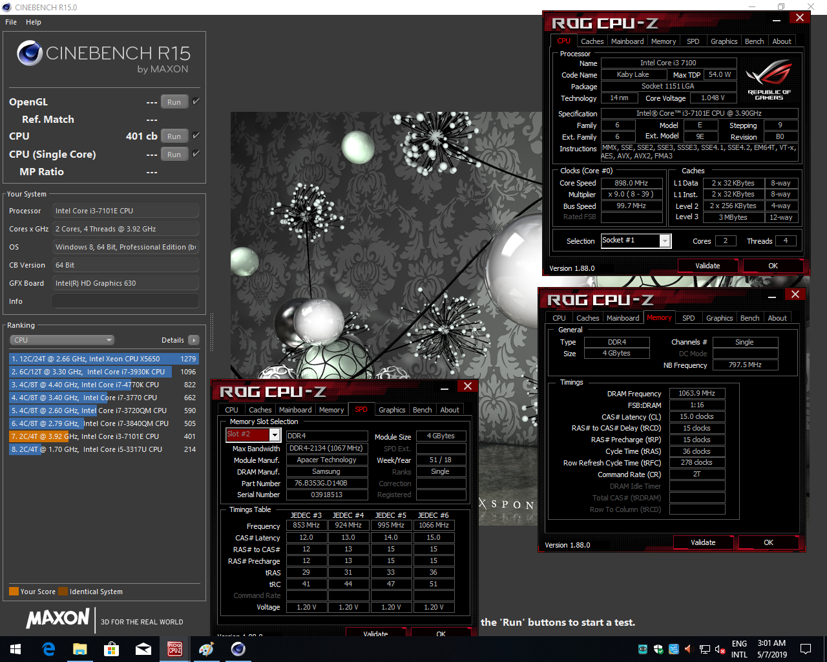The width and height of the screenshot is (827, 662).
Task: Click the Serial Number value 03918513
Action: tap(327, 495)
